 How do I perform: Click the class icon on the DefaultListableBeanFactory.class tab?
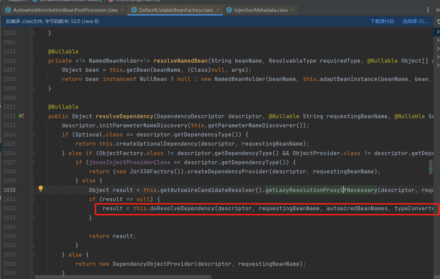134,10
